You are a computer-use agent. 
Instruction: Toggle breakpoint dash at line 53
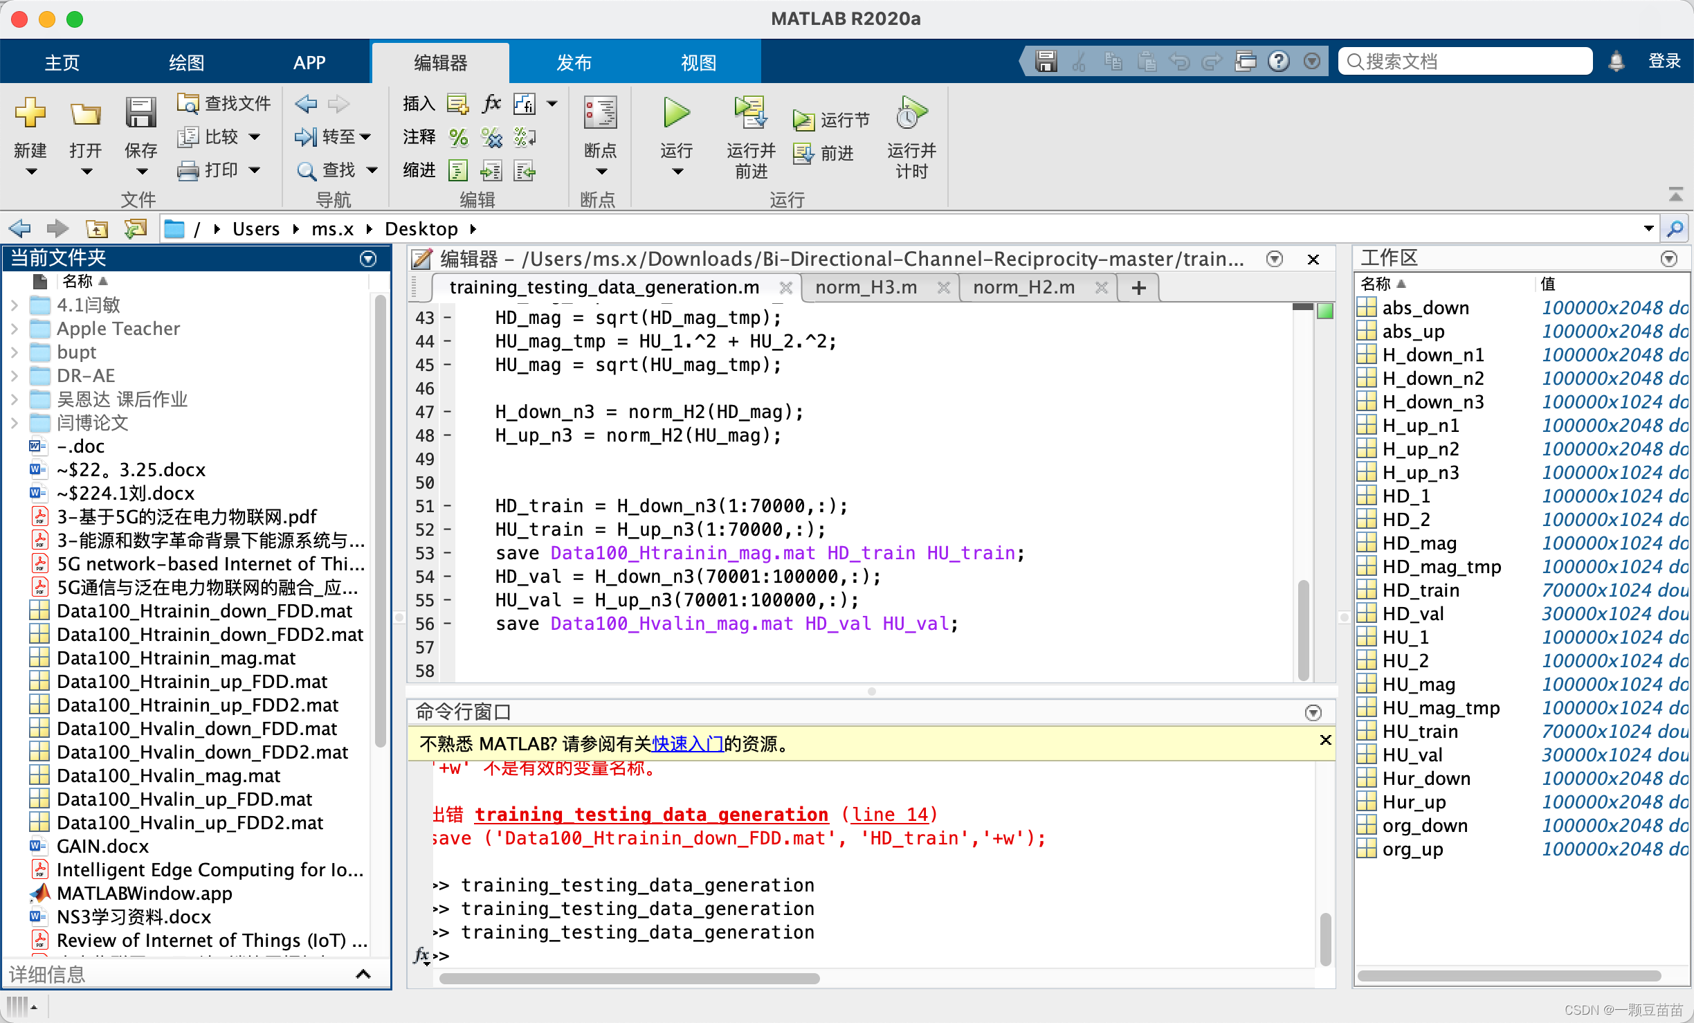point(448,553)
